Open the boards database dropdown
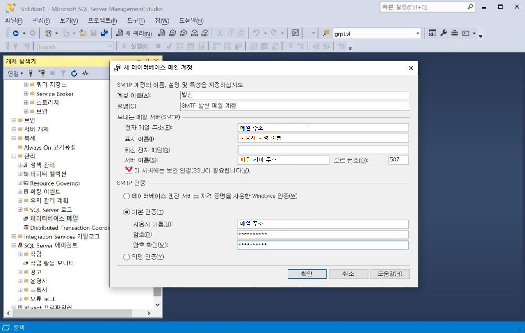Screen dimensions: 525x333 pos(110,47)
